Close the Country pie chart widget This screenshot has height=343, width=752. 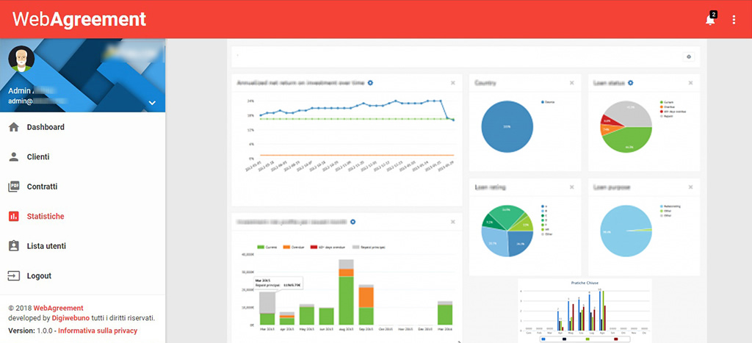coord(571,83)
